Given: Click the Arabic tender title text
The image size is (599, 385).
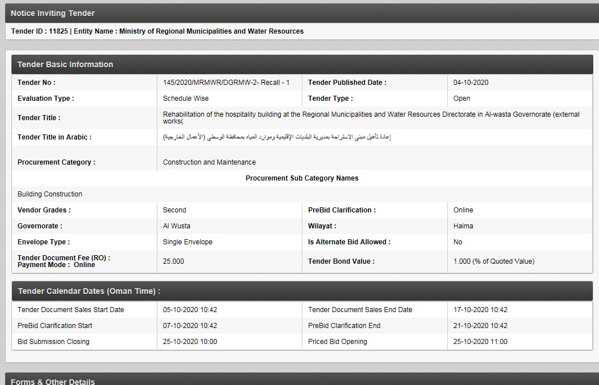Looking at the screenshot, I should [277, 137].
